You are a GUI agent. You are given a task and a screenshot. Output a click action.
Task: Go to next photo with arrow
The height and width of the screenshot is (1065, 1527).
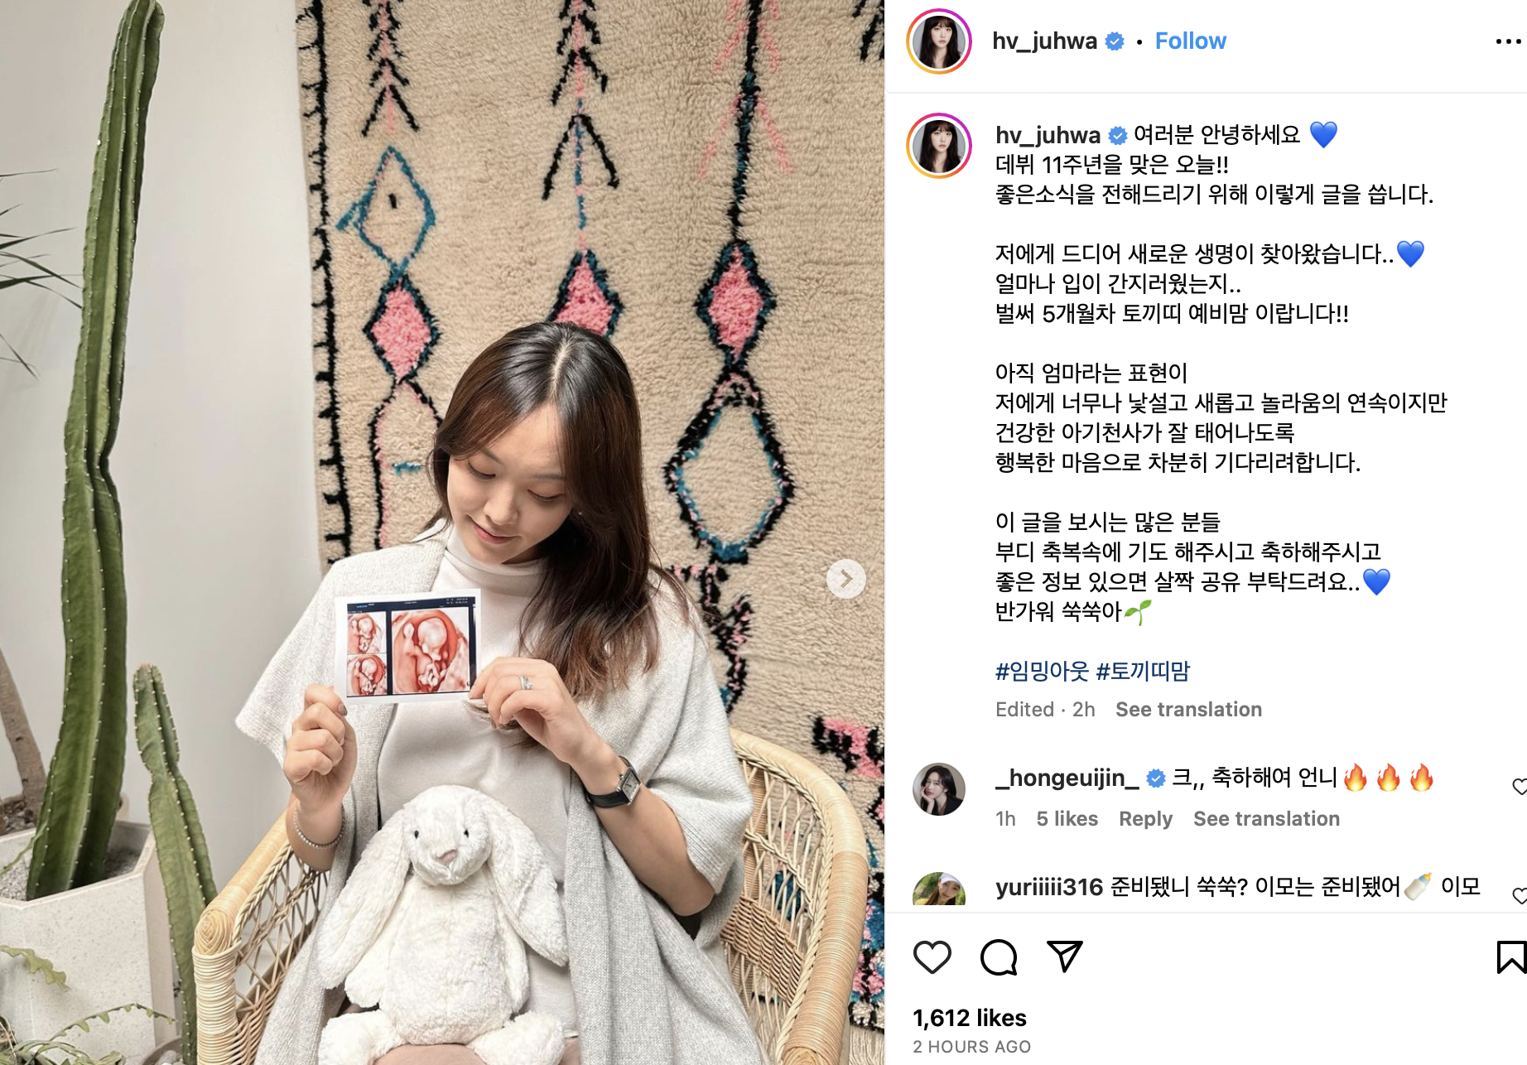coord(845,579)
